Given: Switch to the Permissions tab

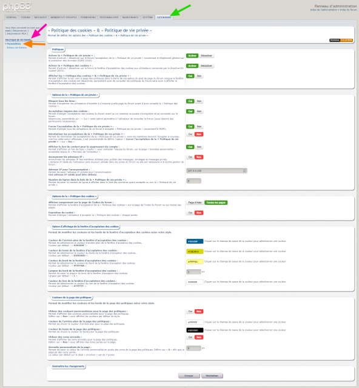Looking at the screenshot, I should [x=88, y=18].
